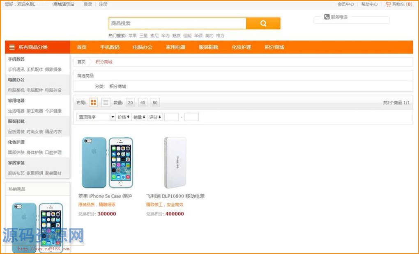Show 20 items per page
419x254 pixels.
130,102
